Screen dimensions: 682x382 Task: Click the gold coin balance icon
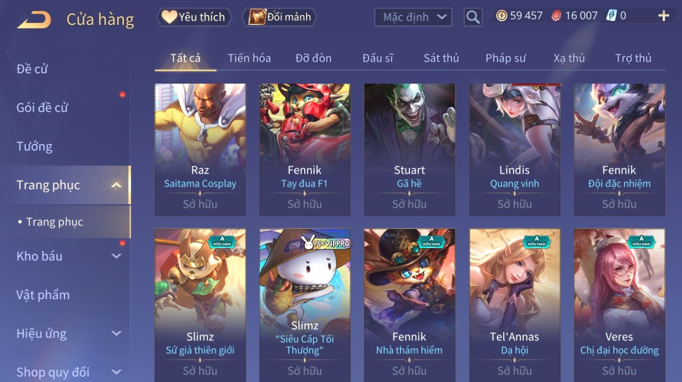(501, 16)
